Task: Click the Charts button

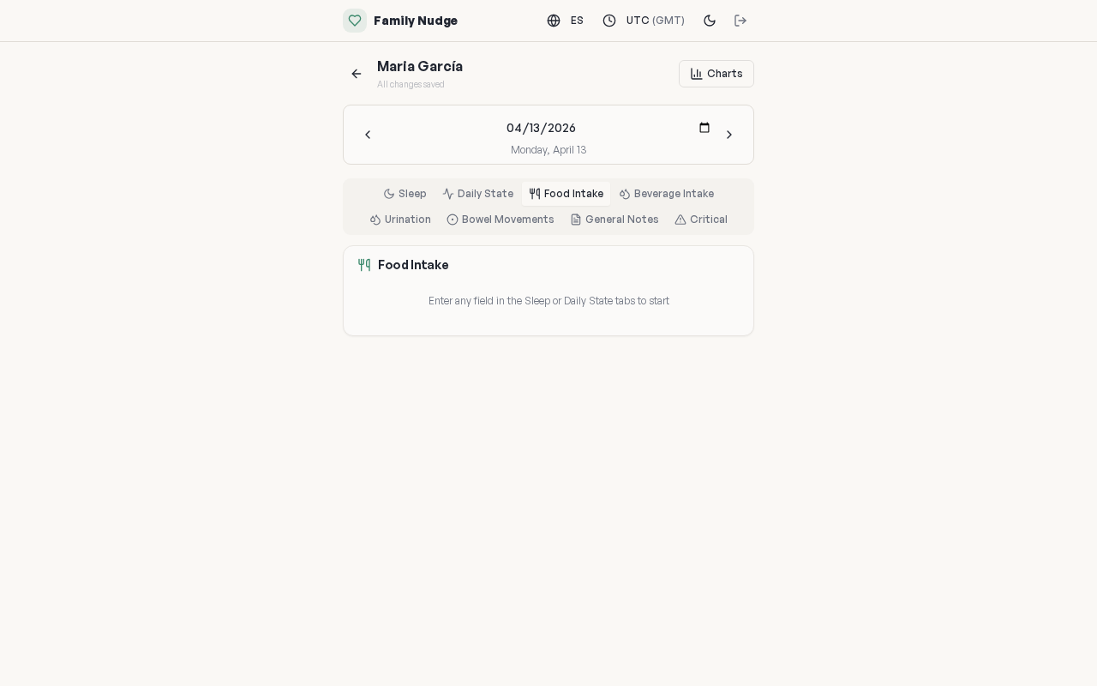Action: (716, 74)
